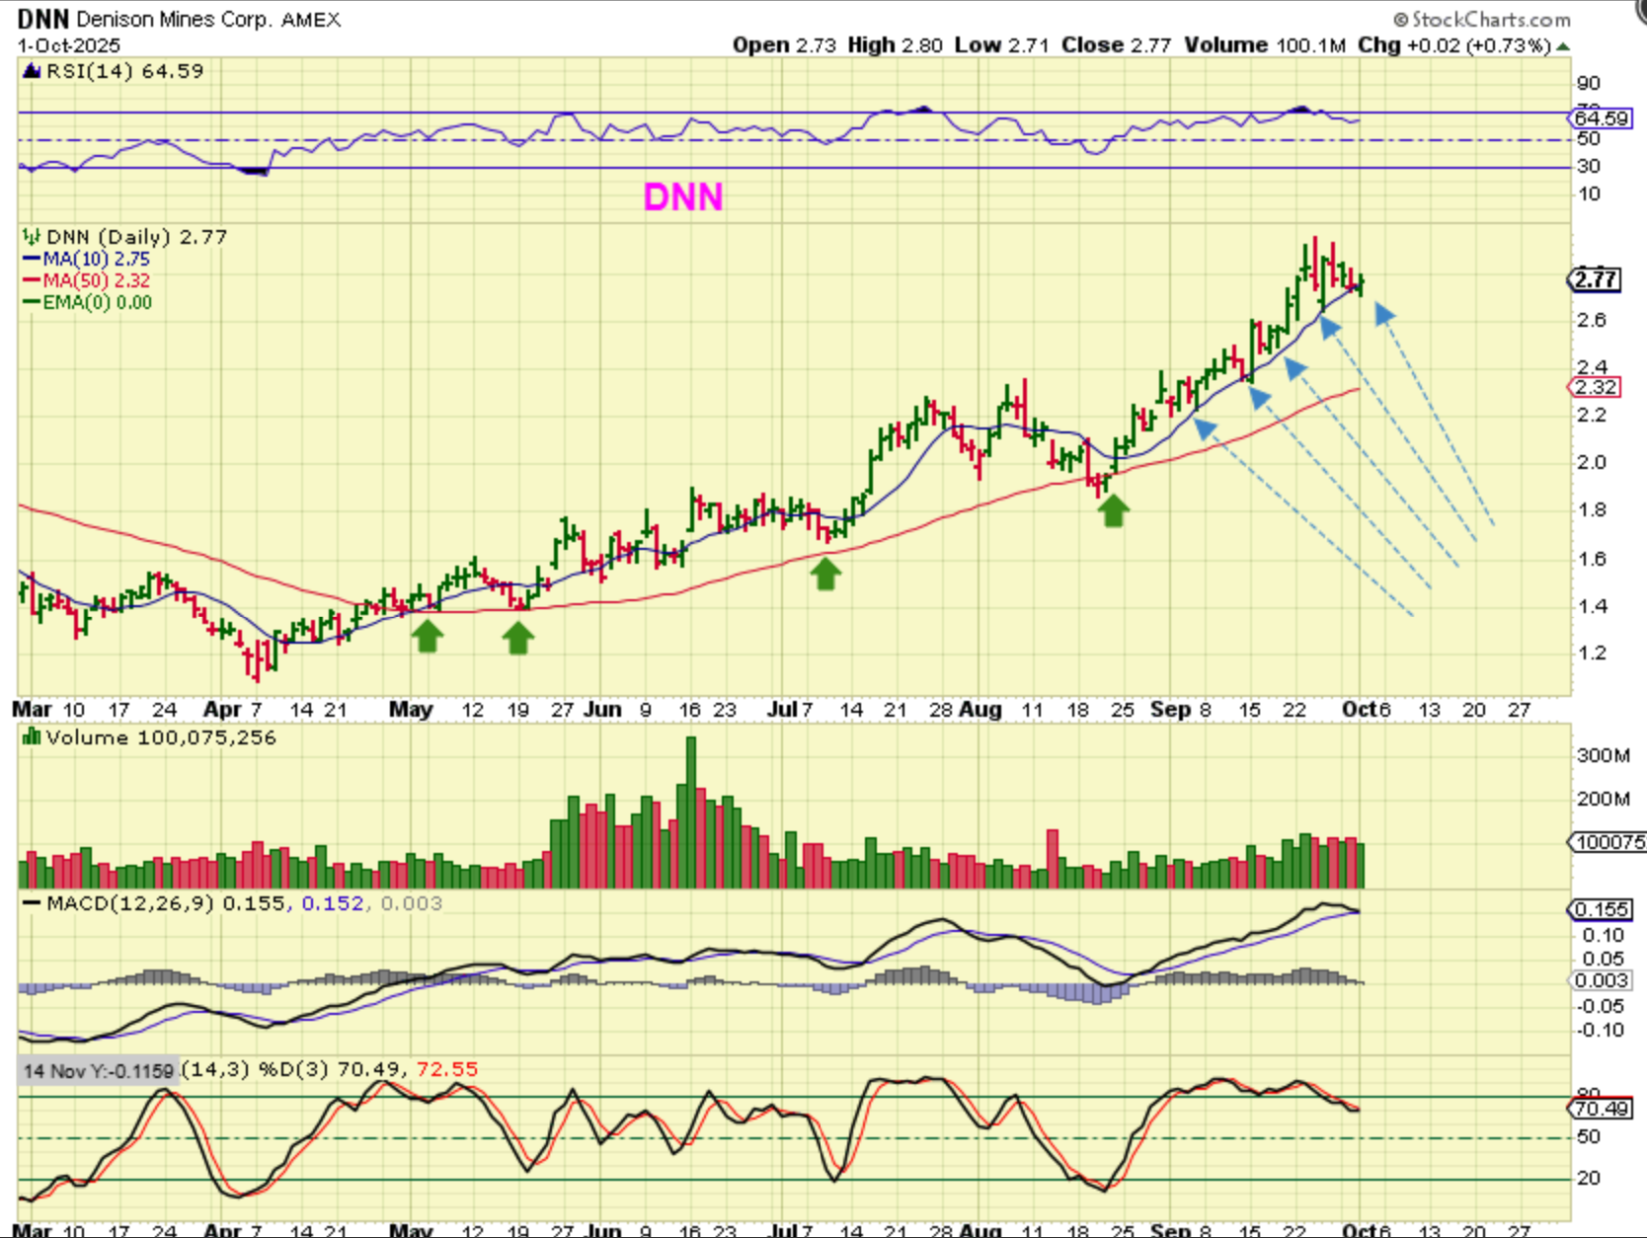This screenshot has height=1238, width=1647.
Task: Click the High 2.80 value
Action: coord(895,45)
